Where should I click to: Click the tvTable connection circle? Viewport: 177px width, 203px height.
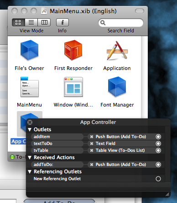158,150
